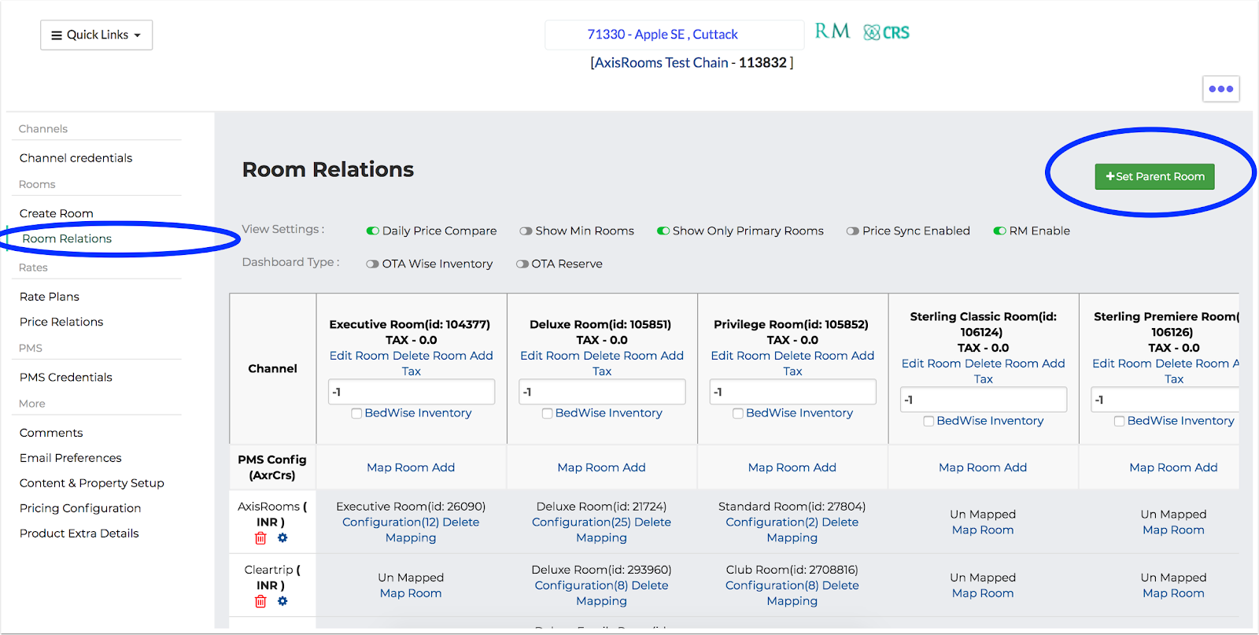
Task: Open Room Relations in the sidebar
Action: pos(67,238)
